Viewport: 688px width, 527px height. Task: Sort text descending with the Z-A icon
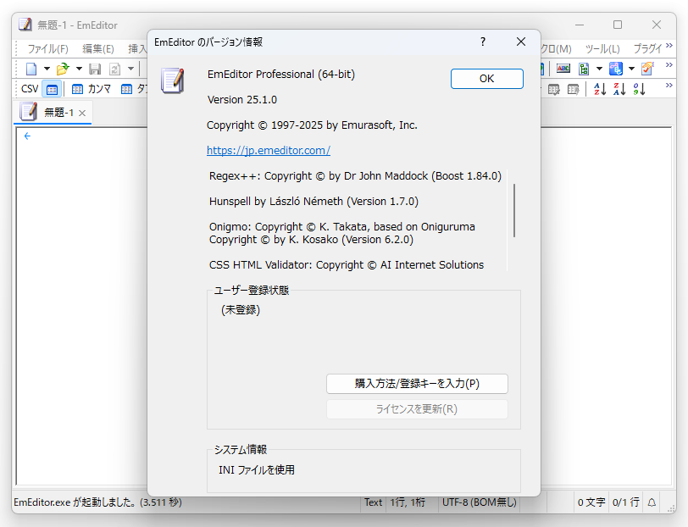tap(619, 89)
